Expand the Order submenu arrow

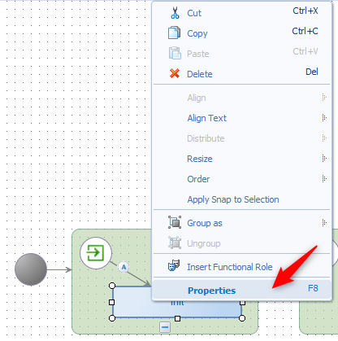point(324,179)
